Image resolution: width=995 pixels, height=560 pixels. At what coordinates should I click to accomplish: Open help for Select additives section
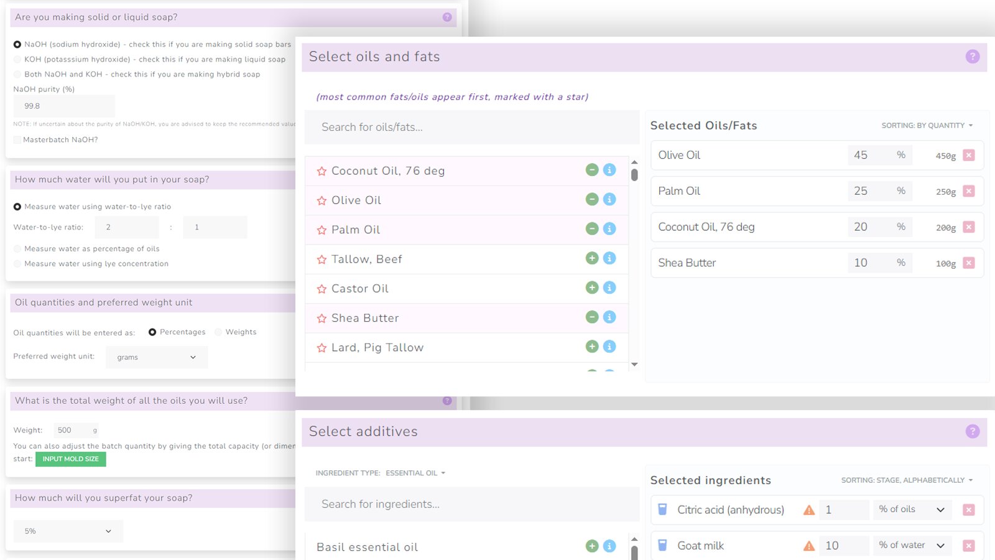(x=972, y=431)
